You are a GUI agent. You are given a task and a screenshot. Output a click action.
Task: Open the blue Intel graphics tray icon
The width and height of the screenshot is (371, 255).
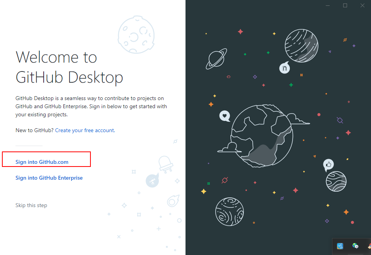[x=340, y=246]
